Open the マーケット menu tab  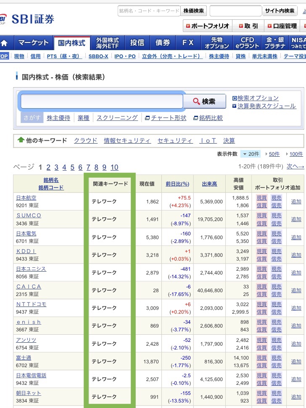pos(33,43)
